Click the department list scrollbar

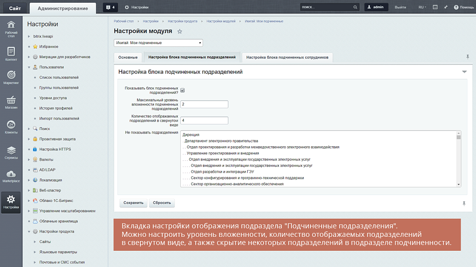(459, 158)
